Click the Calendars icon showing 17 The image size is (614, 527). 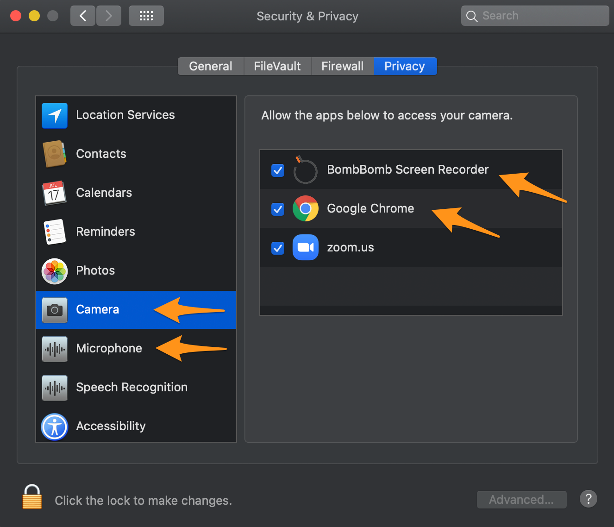point(55,193)
